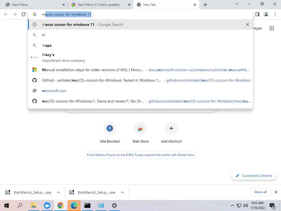Select the New Tab tab
This screenshot has width=281, height=211.
166,5
